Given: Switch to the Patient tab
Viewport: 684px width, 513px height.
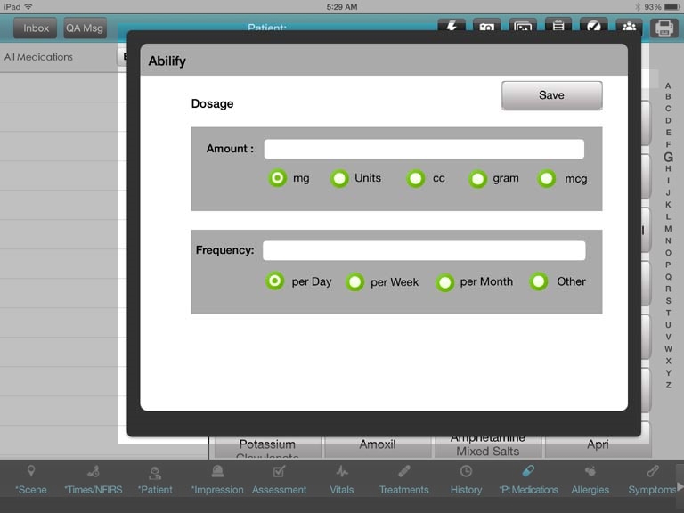Looking at the screenshot, I should (155, 480).
